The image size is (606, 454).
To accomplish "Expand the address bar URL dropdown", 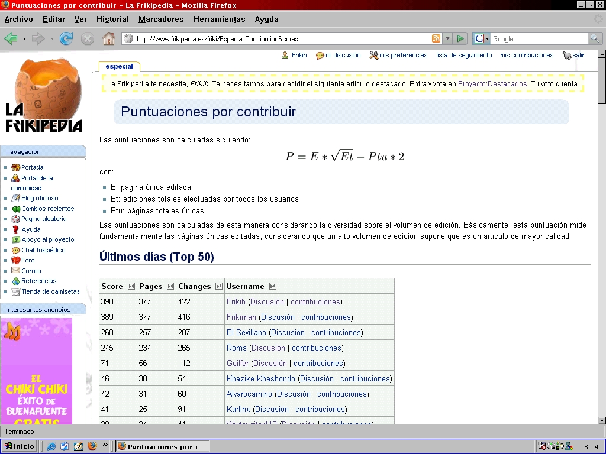I will [447, 39].
